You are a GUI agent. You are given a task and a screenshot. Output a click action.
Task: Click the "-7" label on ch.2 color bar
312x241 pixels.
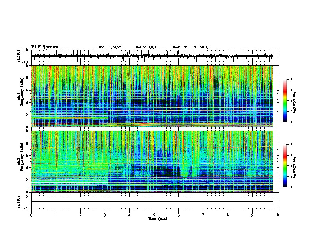tap(290, 187)
